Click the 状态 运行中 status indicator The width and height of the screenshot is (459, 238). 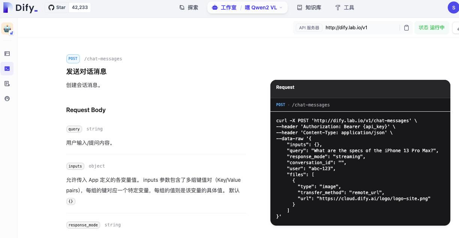(x=431, y=28)
